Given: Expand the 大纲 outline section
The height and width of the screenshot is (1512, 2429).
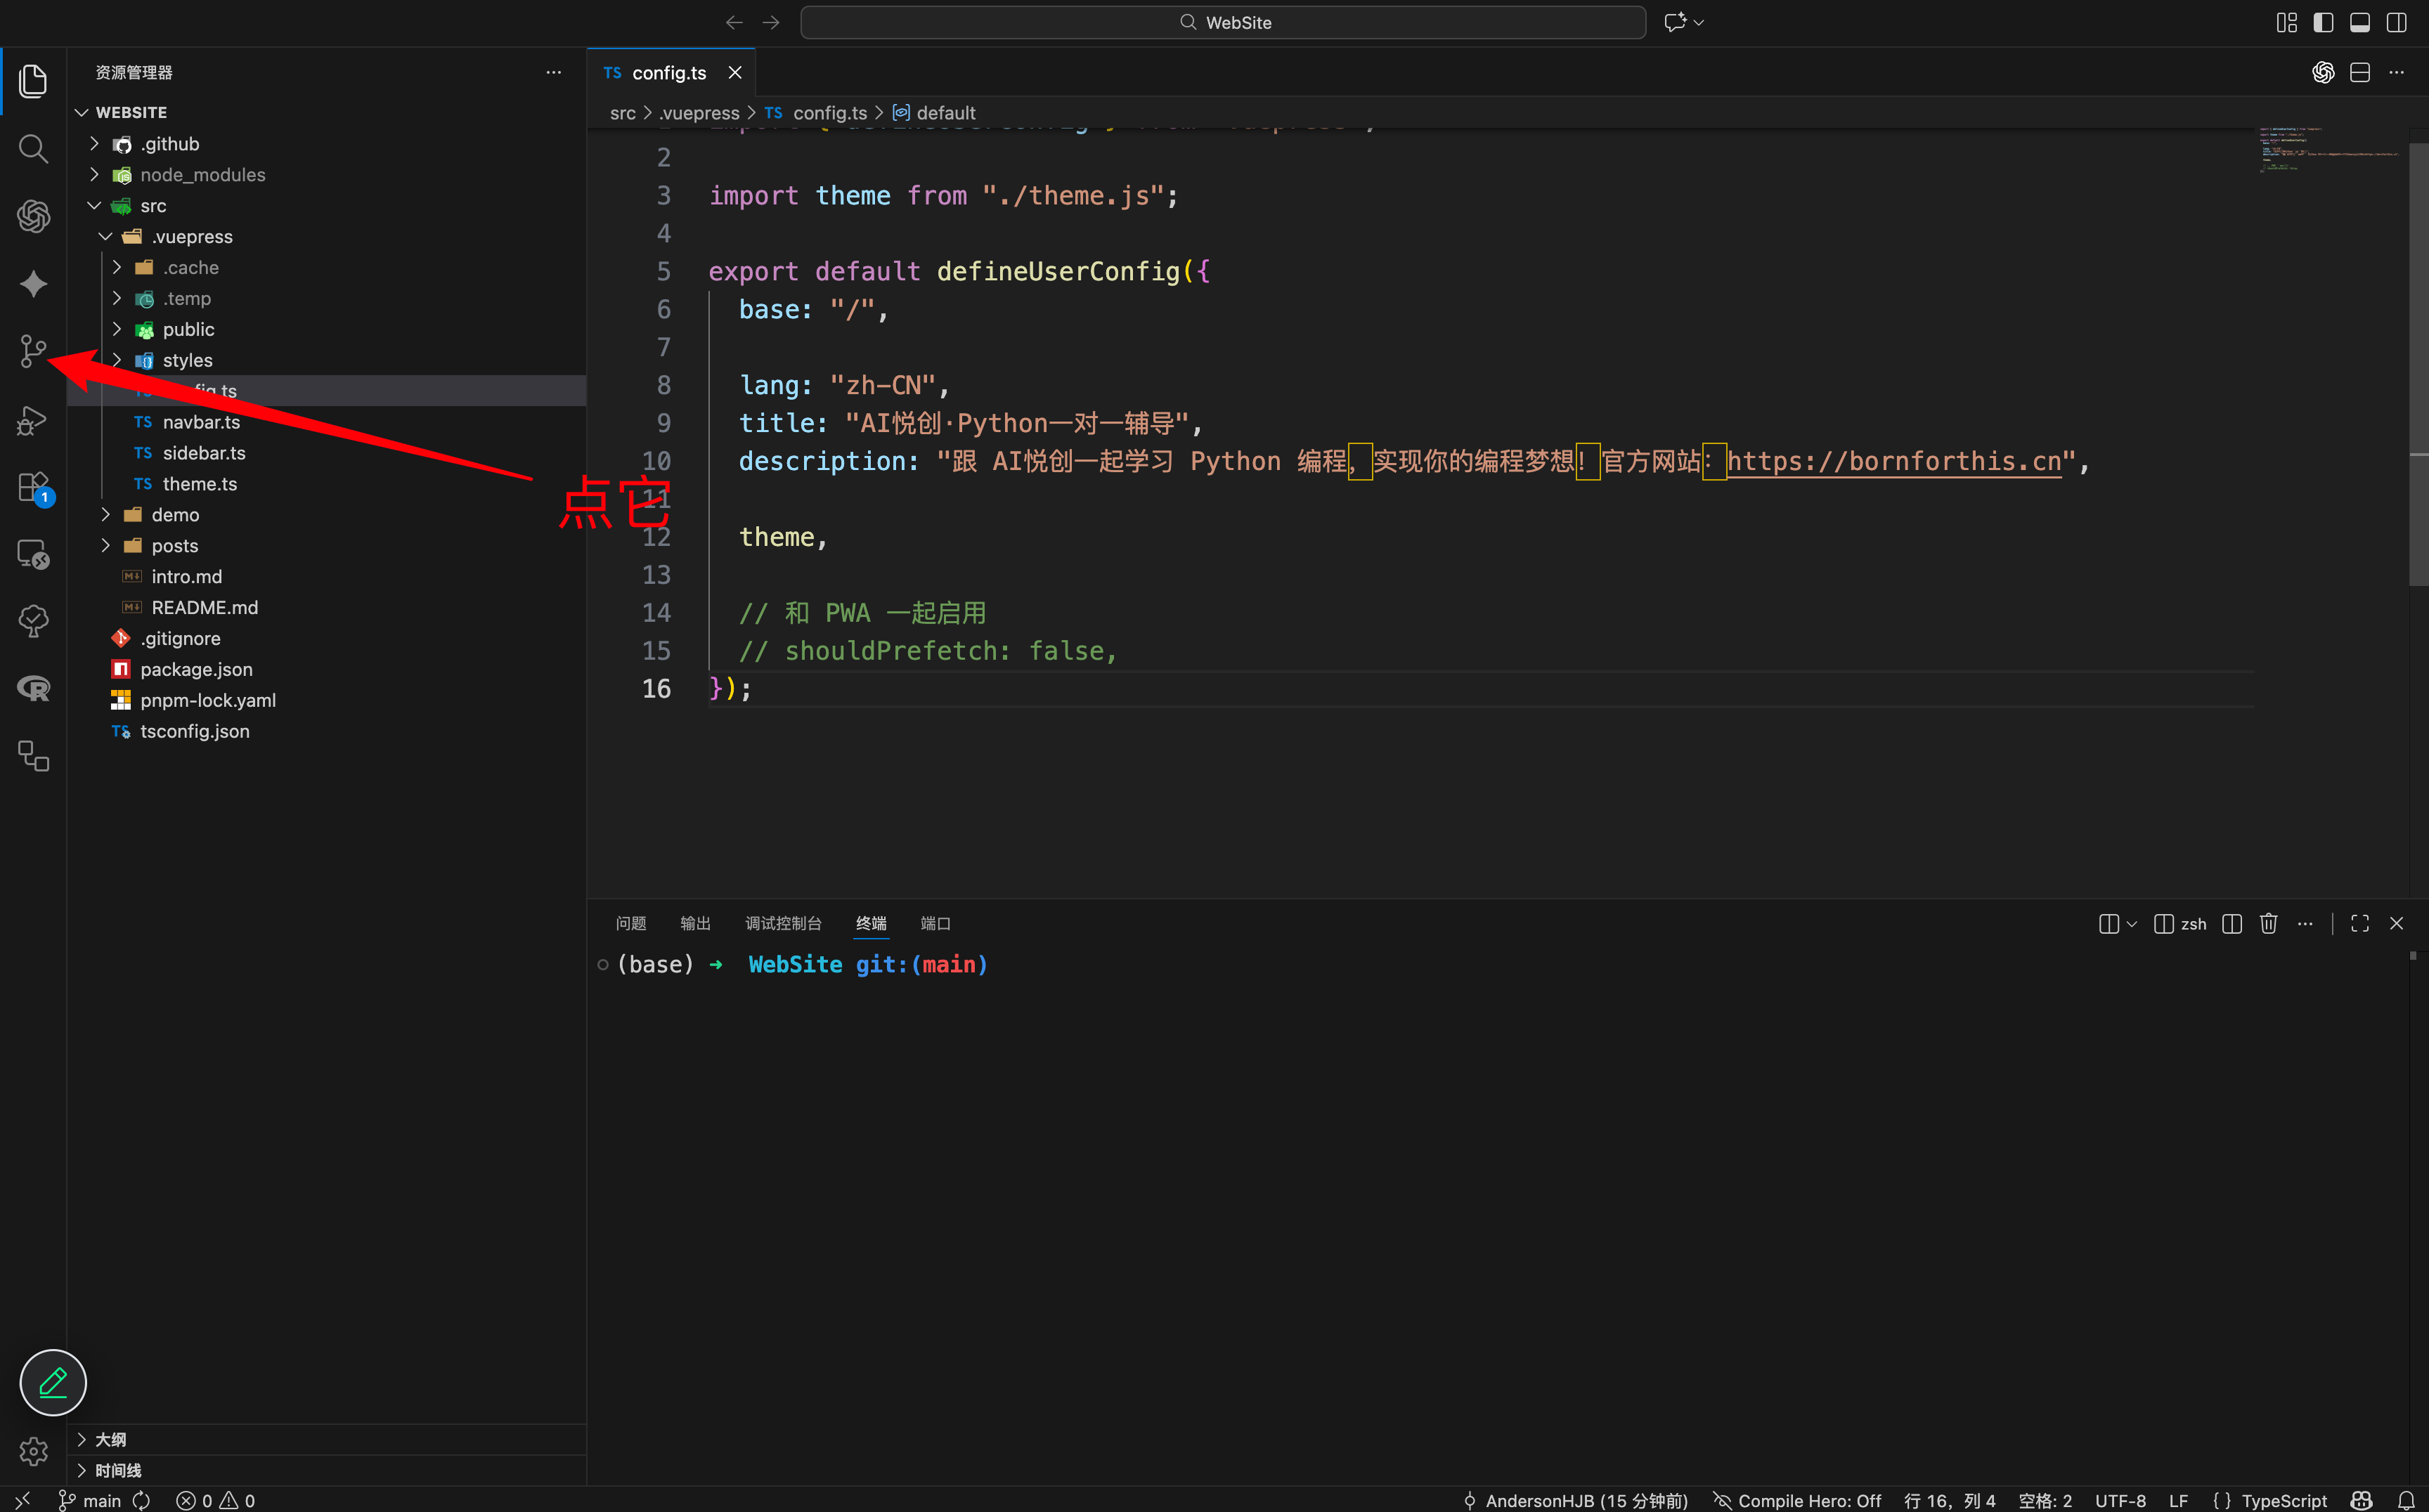Looking at the screenshot, I should point(326,1439).
